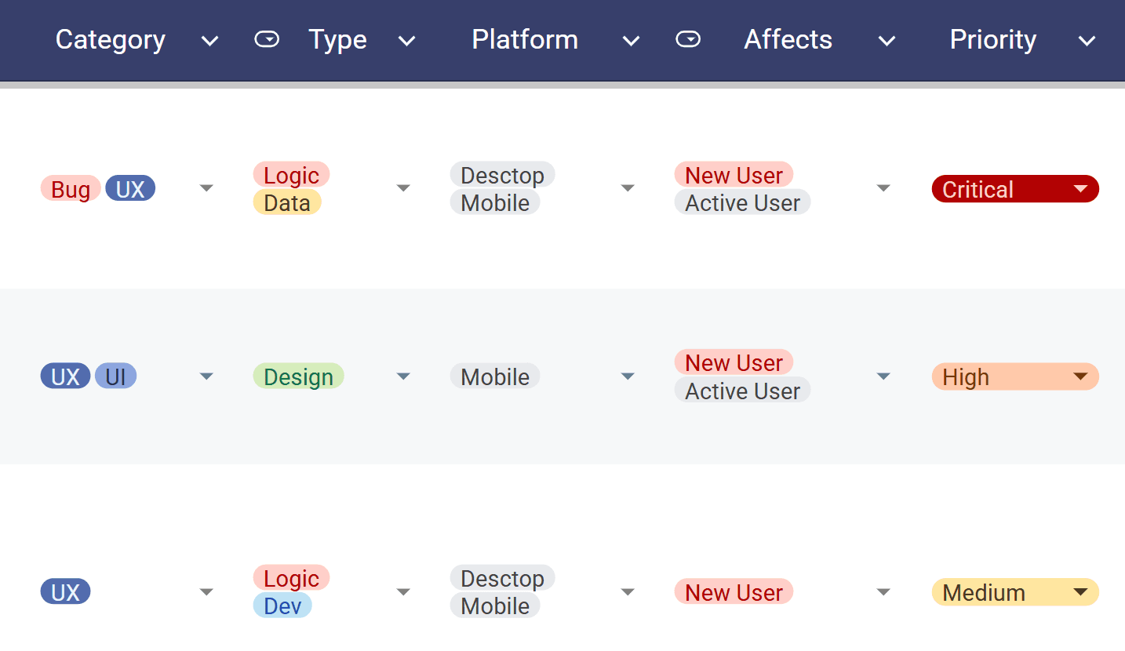Image resolution: width=1125 pixels, height=651 pixels.
Task: Open the Type column header menu chevron
Action: [406, 42]
